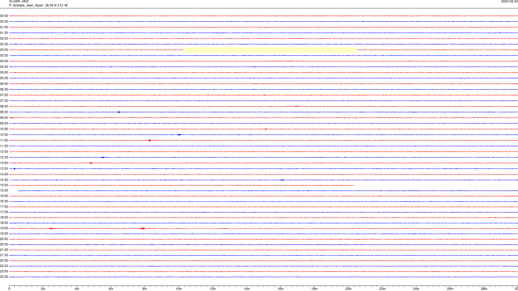Select the 22:00 time row label
This screenshot has width=518, height=291.
(4, 261)
